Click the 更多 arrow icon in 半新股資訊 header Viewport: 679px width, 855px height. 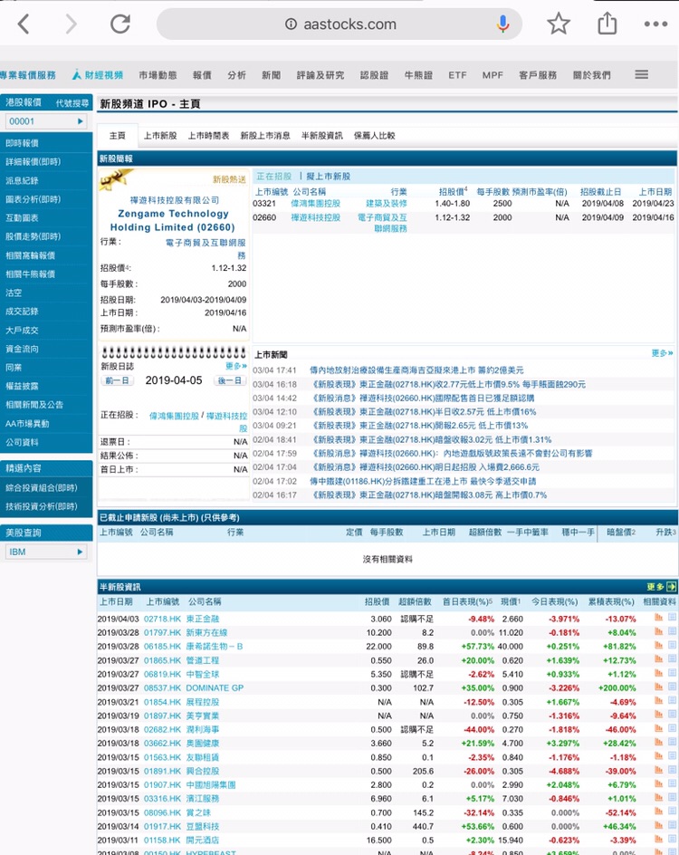click(x=672, y=587)
